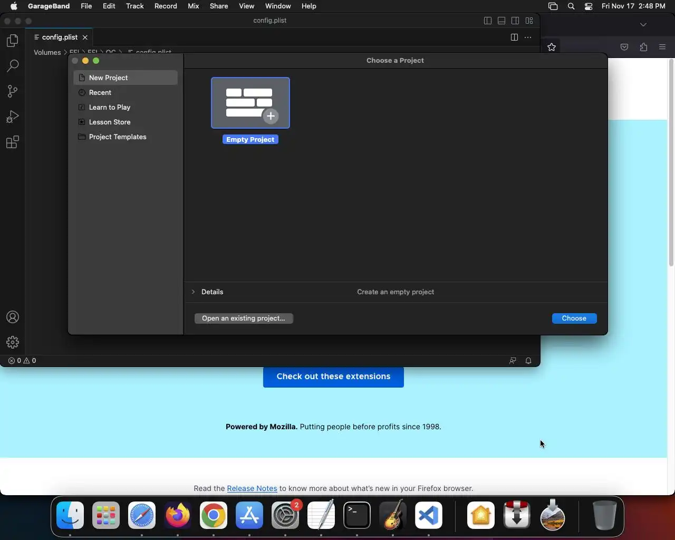The width and height of the screenshot is (675, 540).
Task: Toggle the VS Code secondary sidebar layout
Action: click(515, 21)
